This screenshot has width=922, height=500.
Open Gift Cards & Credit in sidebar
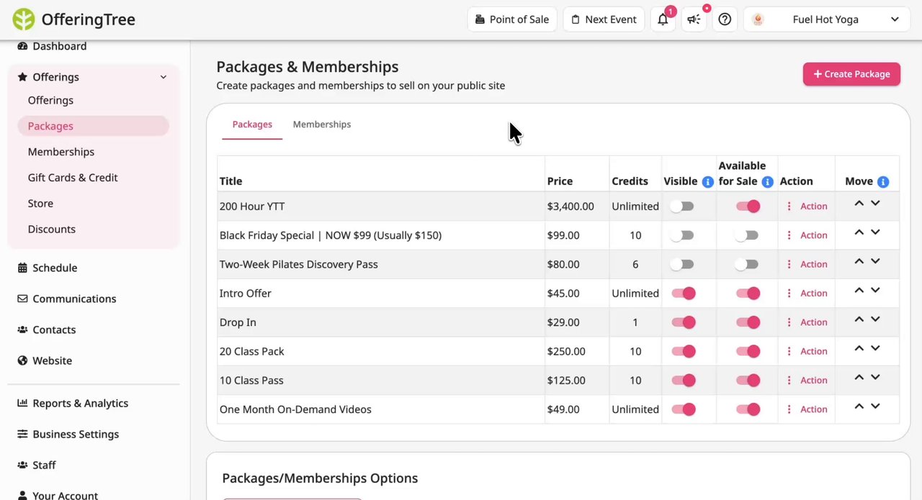73,178
